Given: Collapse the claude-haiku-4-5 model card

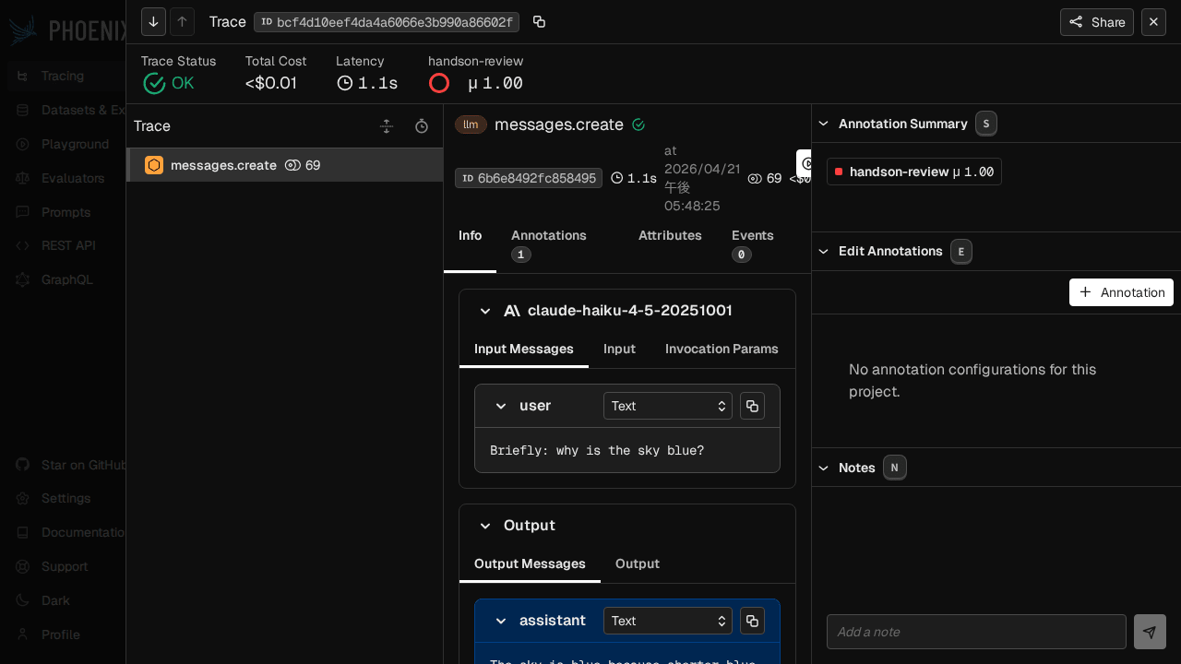Looking at the screenshot, I should pos(485,311).
